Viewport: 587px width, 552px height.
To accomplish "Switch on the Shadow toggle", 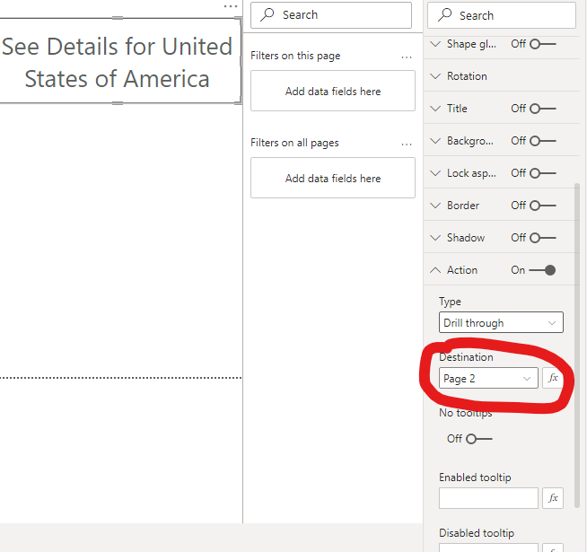I will pyautogui.click(x=542, y=238).
